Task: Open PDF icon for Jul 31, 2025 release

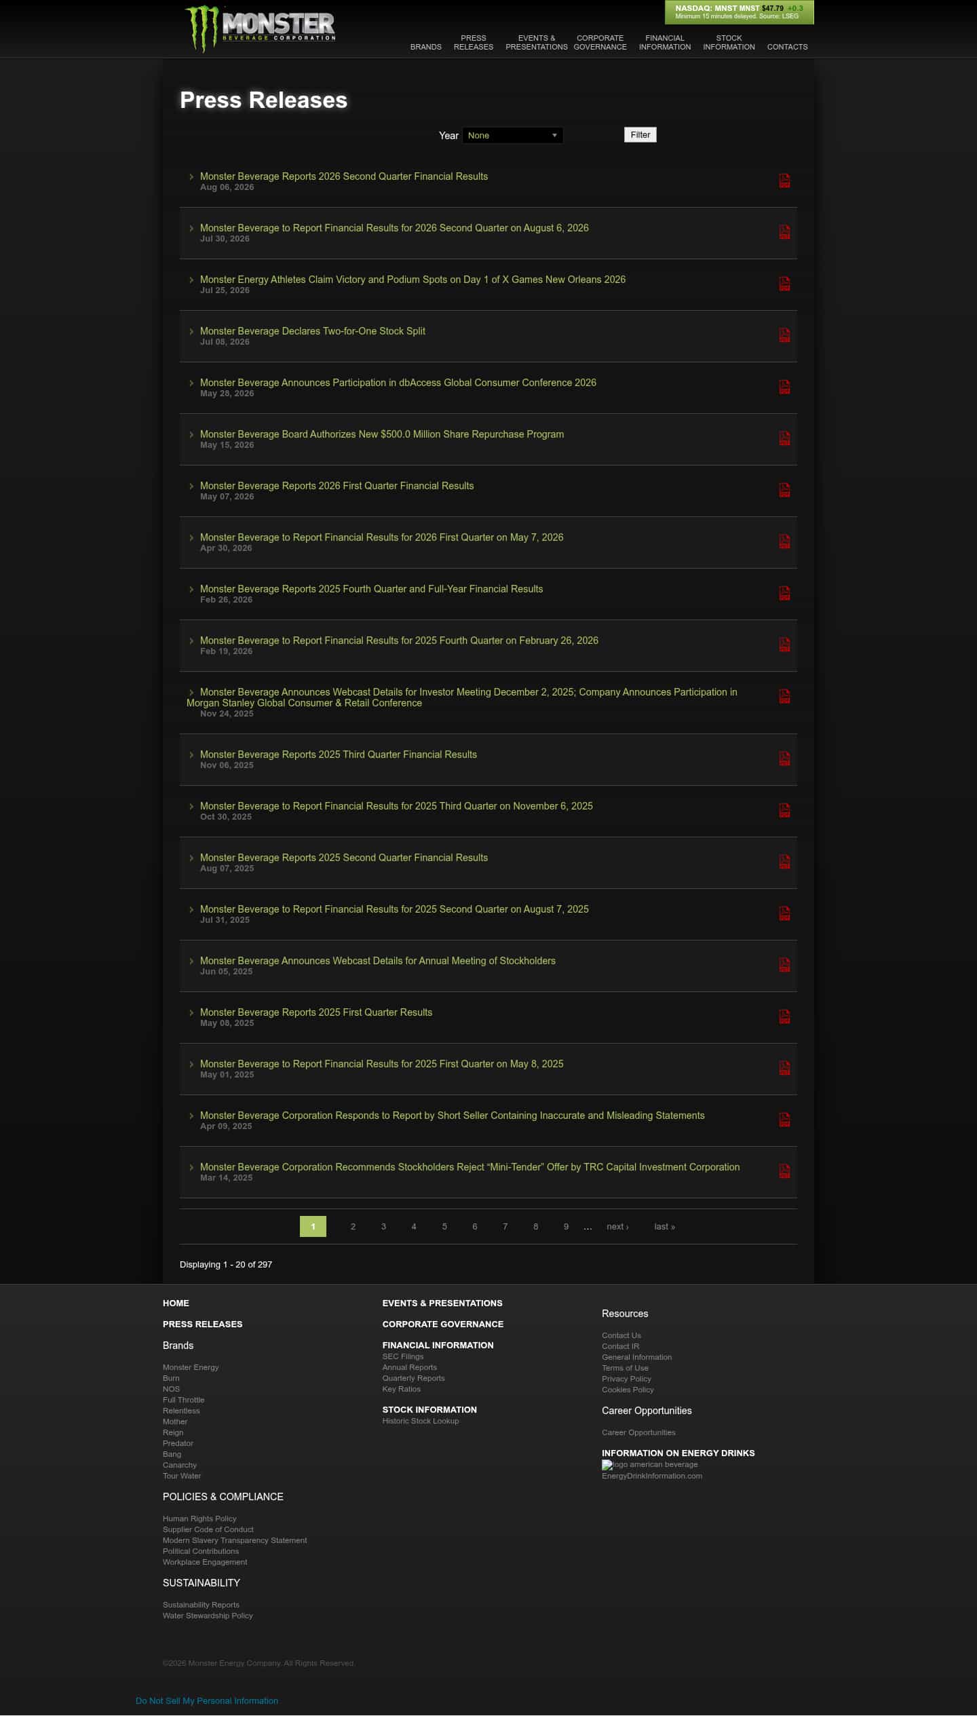Action: 784,913
